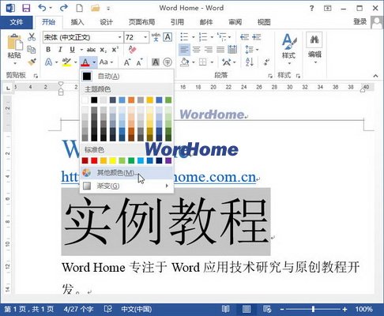Click the Sort A-Z icon
The height and width of the screenshot is (316, 384).
coord(250,62)
